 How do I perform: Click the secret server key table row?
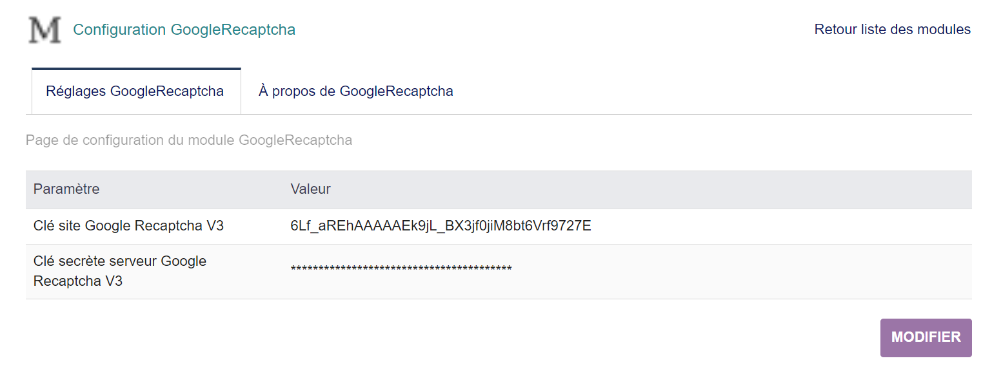click(x=499, y=272)
